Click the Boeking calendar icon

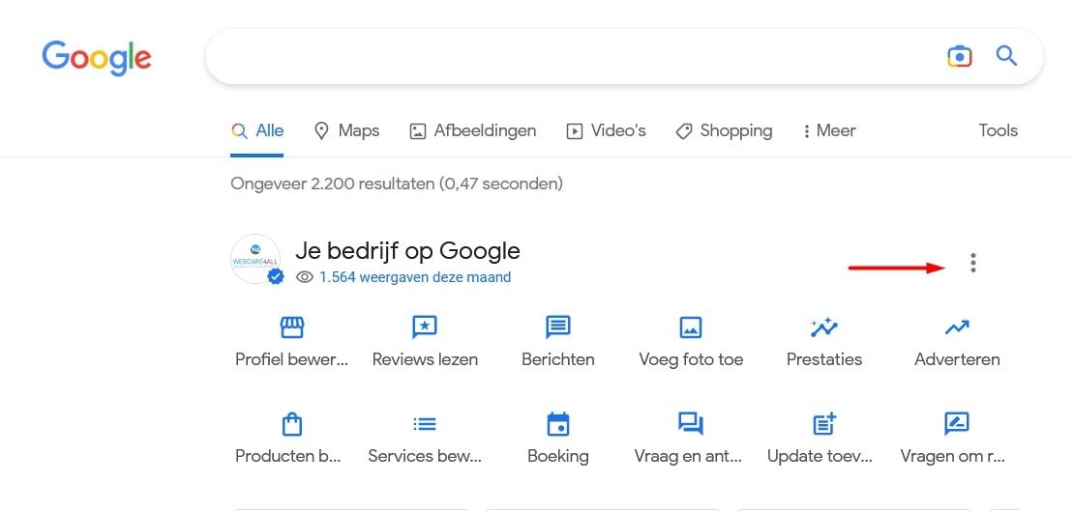click(558, 424)
